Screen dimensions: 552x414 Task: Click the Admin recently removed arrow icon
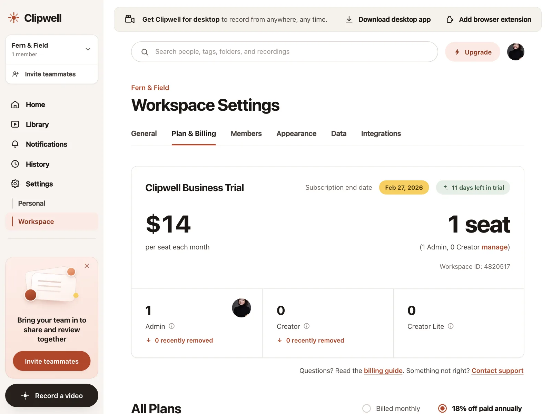pyautogui.click(x=149, y=340)
